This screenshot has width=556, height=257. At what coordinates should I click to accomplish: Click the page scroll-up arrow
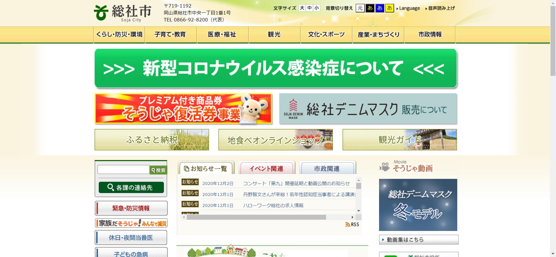pos(553,3)
